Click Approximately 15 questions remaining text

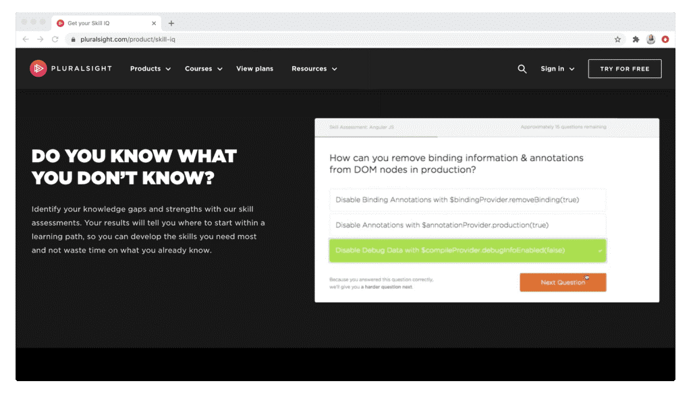coord(563,127)
